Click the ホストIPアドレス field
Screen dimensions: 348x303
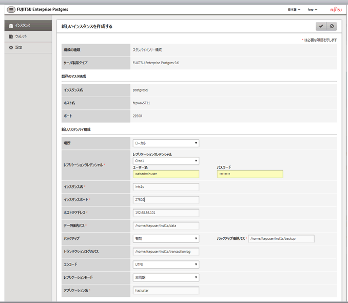click(x=166, y=213)
